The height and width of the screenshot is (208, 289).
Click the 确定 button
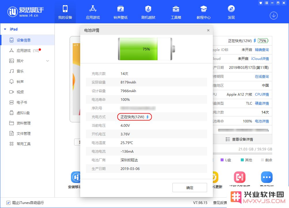click(190, 188)
